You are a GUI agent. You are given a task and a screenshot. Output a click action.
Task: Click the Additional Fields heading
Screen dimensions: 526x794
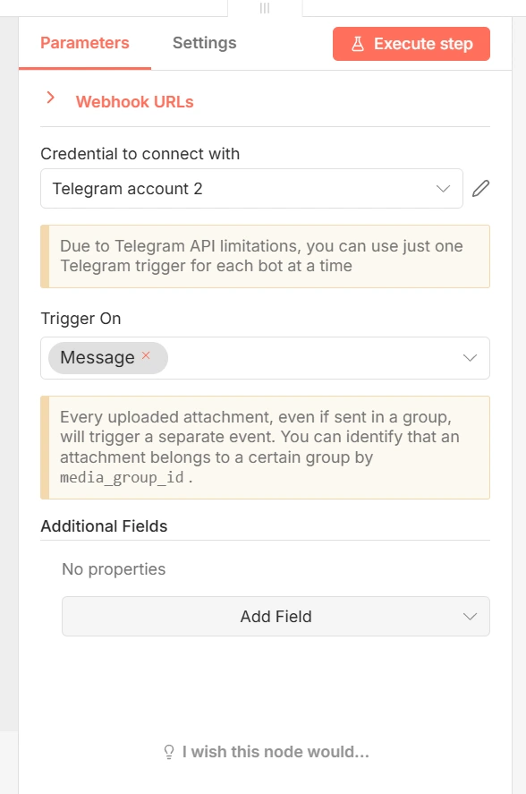click(105, 526)
